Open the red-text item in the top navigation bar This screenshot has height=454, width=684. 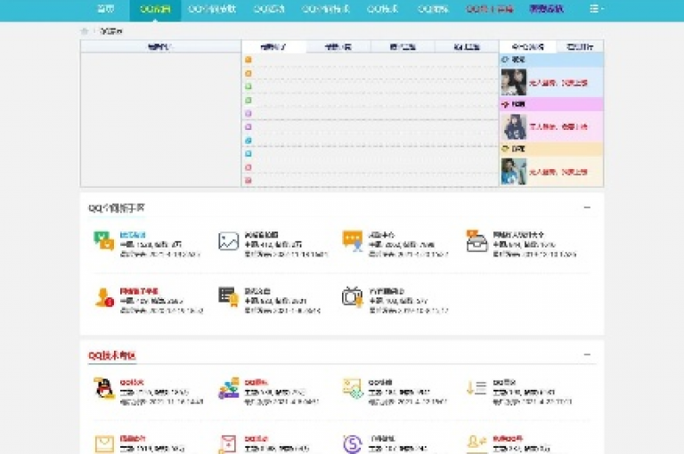click(489, 9)
